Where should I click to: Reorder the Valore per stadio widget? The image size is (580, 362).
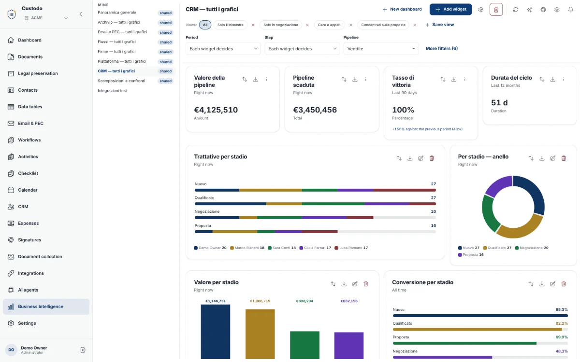[x=333, y=284]
